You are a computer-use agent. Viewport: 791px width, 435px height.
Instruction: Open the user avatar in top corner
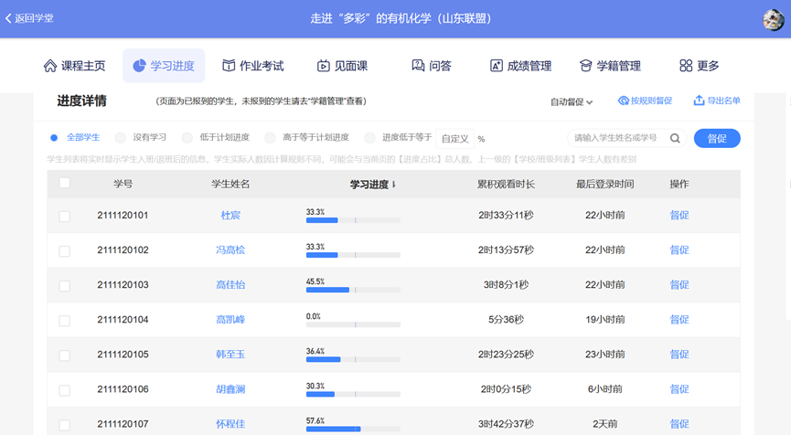click(x=773, y=19)
